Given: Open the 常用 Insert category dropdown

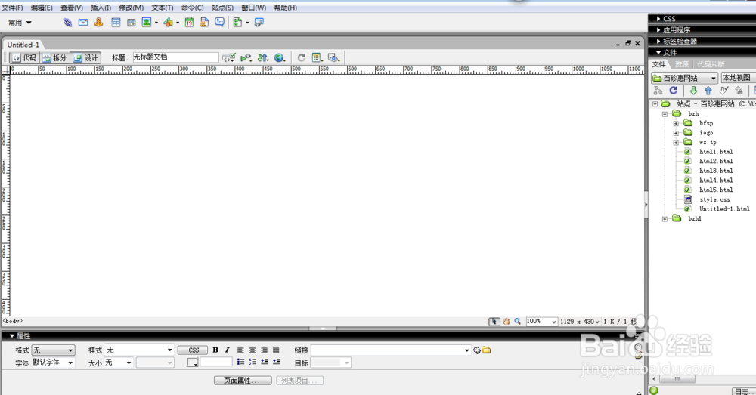Looking at the screenshot, I should tap(20, 23).
